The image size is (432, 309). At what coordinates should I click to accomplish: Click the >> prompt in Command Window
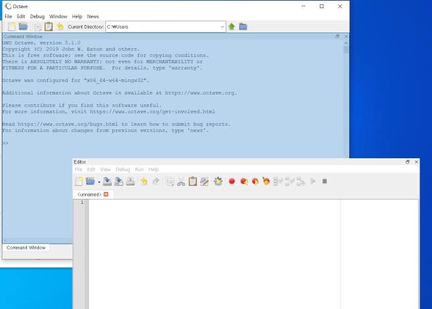(5, 143)
